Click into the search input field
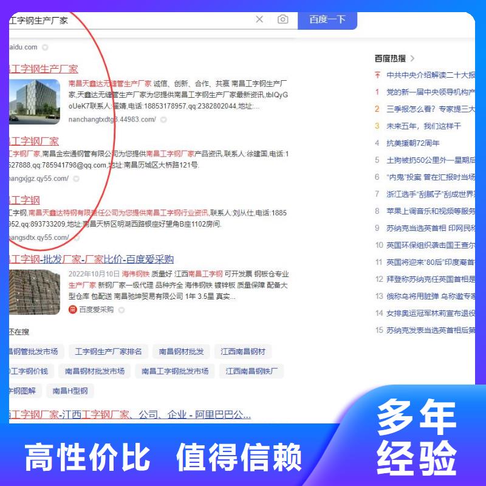The width and height of the screenshot is (486, 486). click(x=130, y=21)
